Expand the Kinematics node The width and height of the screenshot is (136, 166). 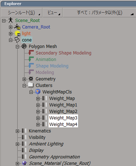17,131
